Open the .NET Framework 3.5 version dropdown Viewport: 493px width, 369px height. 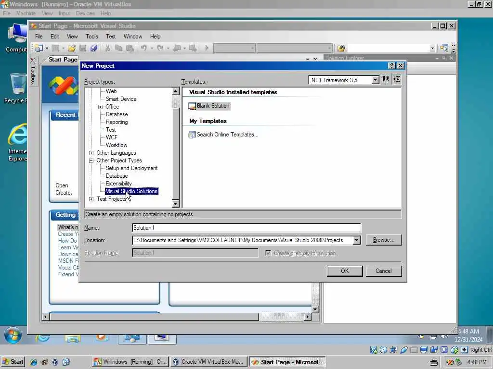[375, 80]
